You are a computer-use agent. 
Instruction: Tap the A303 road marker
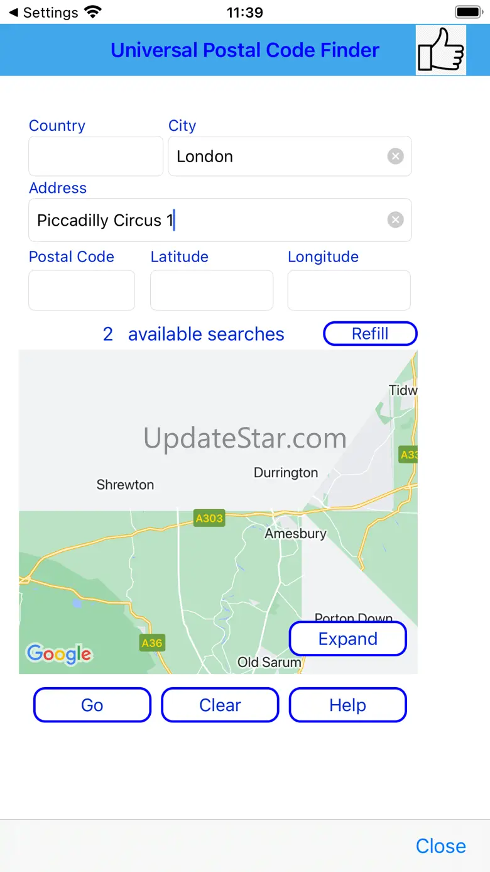209,518
